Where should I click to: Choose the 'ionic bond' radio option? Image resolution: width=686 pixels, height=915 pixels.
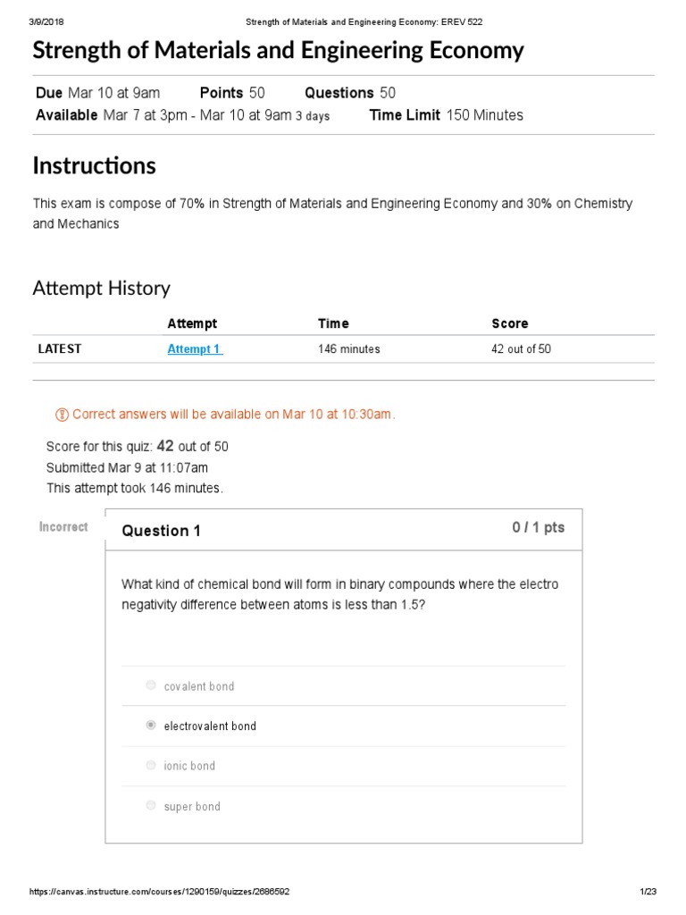click(151, 766)
